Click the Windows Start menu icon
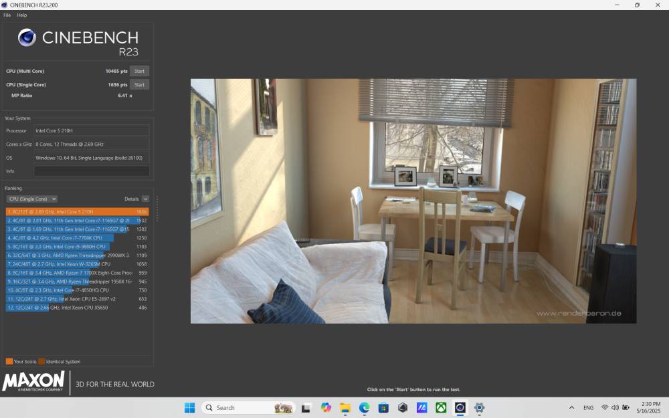 tap(189, 407)
